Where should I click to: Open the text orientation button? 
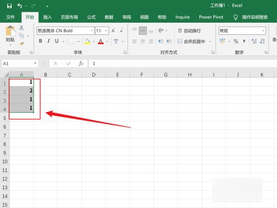pos(161,31)
